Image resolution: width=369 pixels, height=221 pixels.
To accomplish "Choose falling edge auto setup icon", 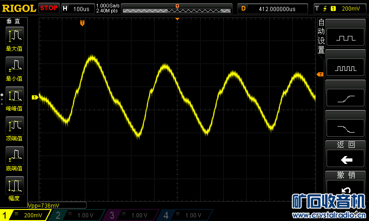I will (345, 128).
